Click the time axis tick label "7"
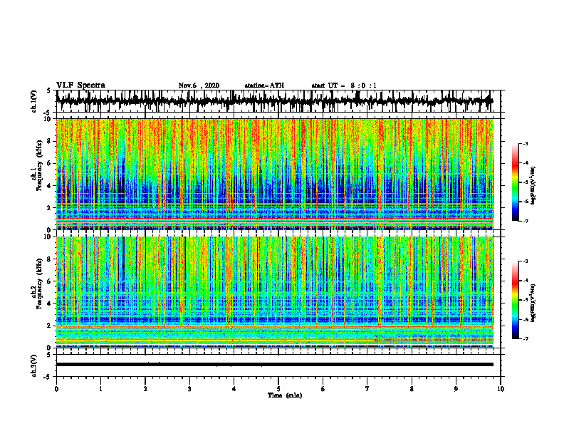The height and width of the screenshot is (436, 564). [x=367, y=389]
